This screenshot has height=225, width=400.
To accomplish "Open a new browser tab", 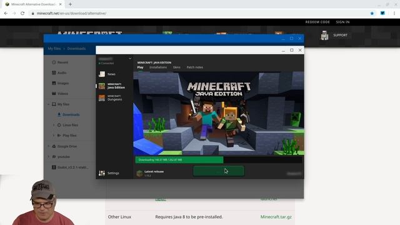I will (x=70, y=4).
